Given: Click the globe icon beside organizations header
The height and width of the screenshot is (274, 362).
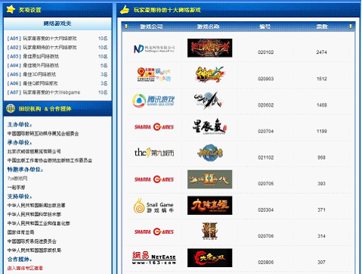Looking at the screenshot, I should (x=11, y=108).
